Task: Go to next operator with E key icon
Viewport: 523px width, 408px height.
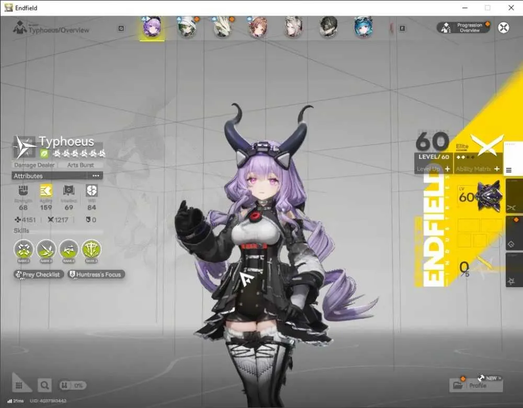Action: 402,28
